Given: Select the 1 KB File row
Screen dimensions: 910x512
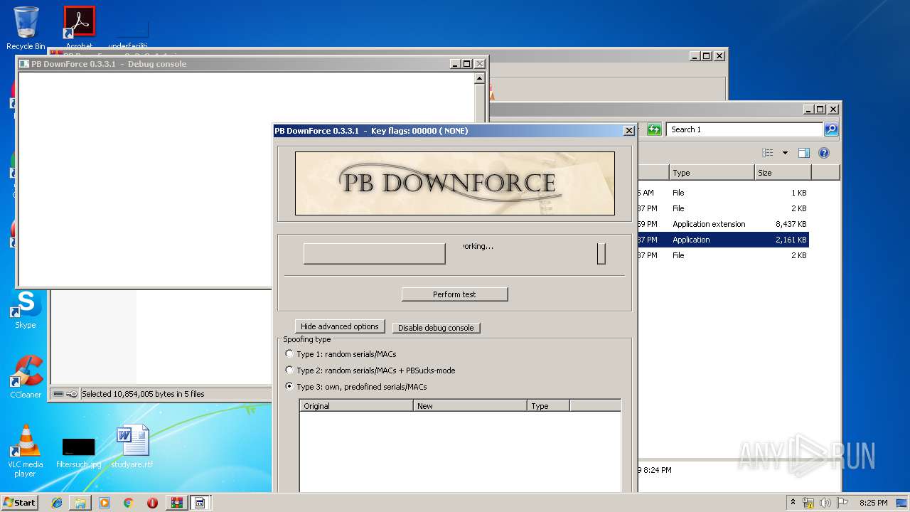Looking at the screenshot, I should [723, 193].
